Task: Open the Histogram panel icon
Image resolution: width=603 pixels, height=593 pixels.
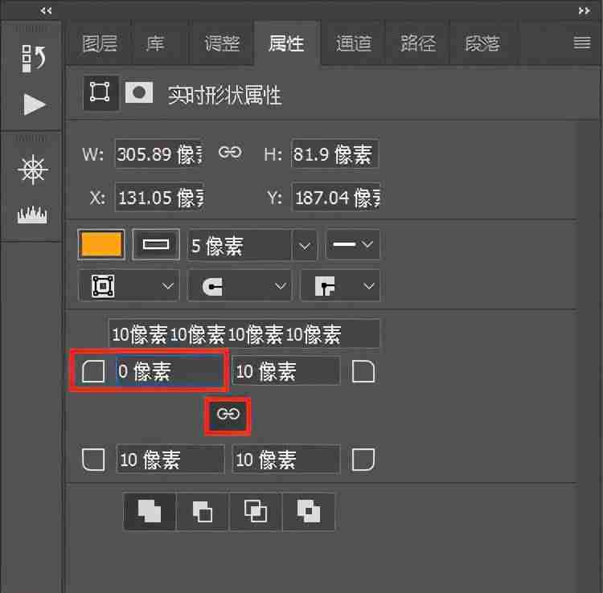Action: point(33,215)
